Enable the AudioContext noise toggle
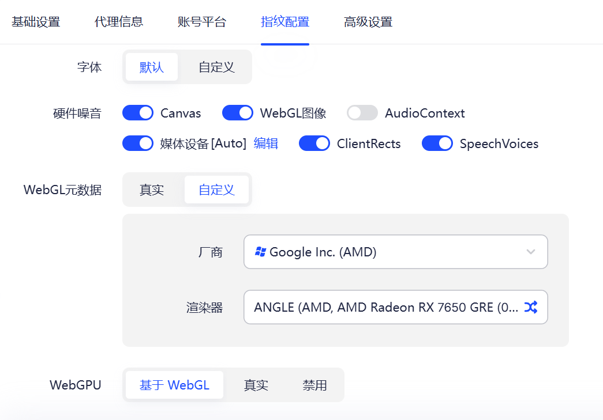603x420 pixels. tap(362, 113)
